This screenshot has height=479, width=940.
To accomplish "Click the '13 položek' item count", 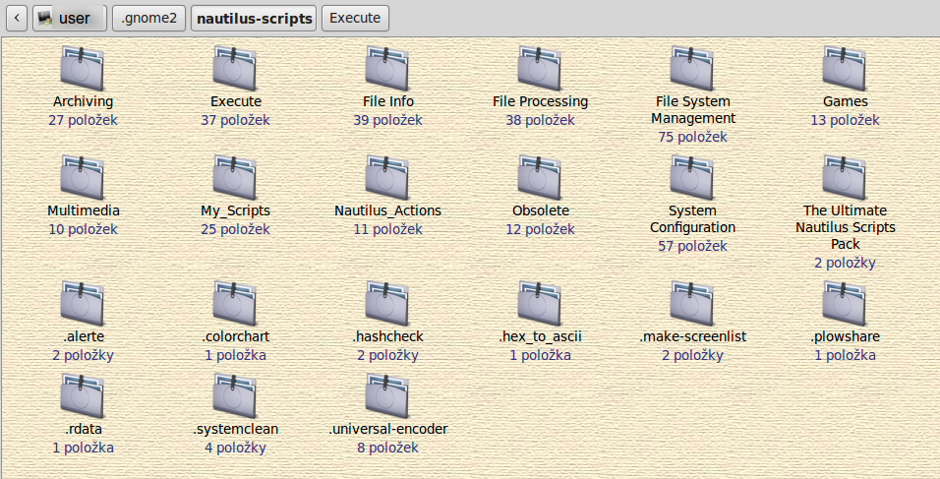I will (845, 120).
